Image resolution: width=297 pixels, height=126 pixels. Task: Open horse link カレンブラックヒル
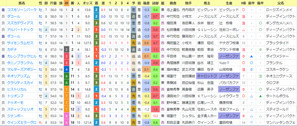pyautogui.click(x=21, y=56)
